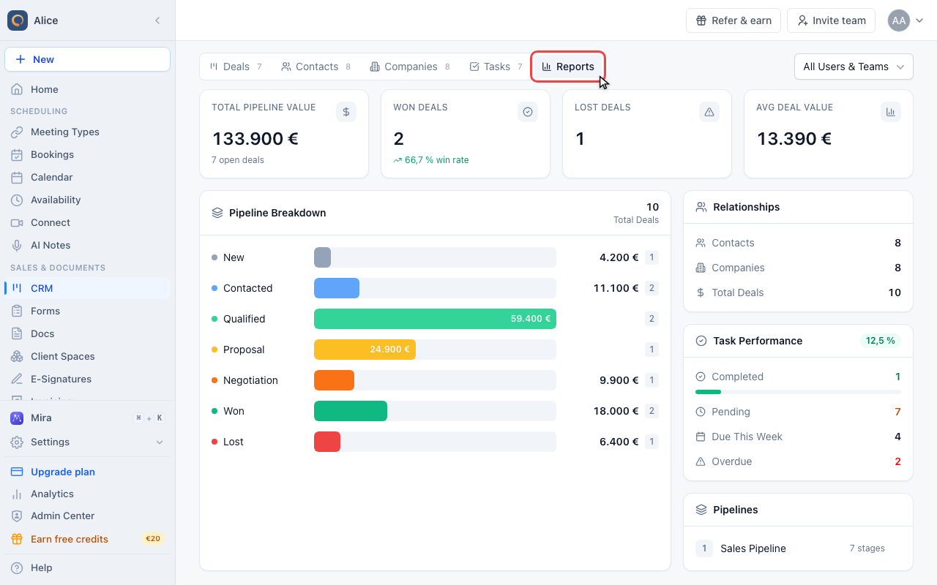Select the Reports tab
937x585 pixels.
(568, 67)
